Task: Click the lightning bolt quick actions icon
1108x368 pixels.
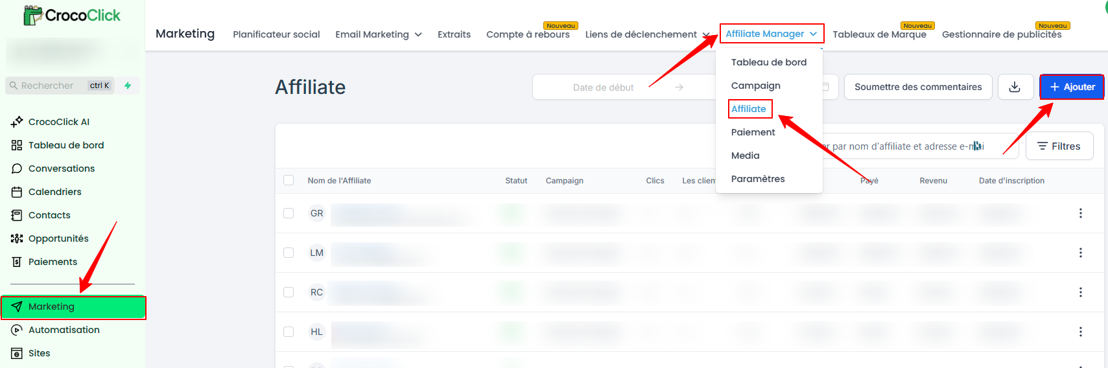Action: pyautogui.click(x=128, y=86)
